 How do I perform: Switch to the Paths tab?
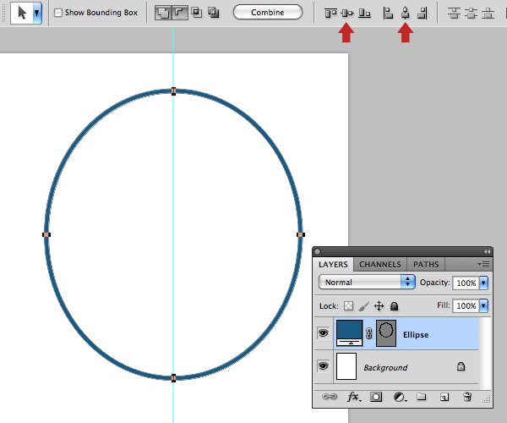click(x=426, y=265)
